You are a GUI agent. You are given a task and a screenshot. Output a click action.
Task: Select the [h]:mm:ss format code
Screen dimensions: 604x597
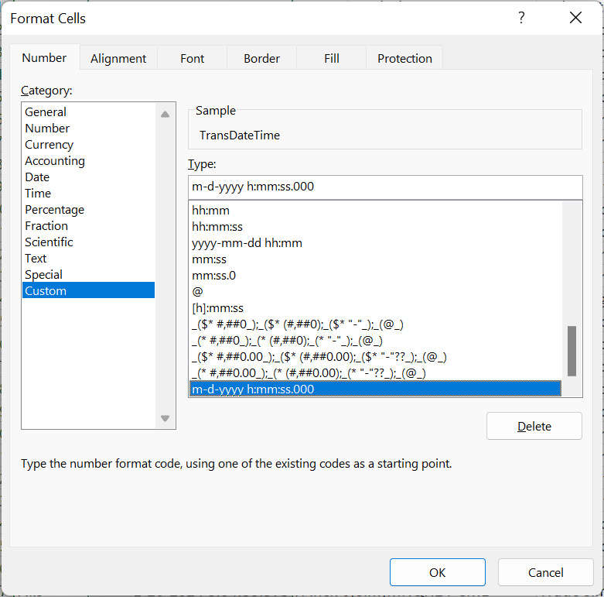pos(217,308)
